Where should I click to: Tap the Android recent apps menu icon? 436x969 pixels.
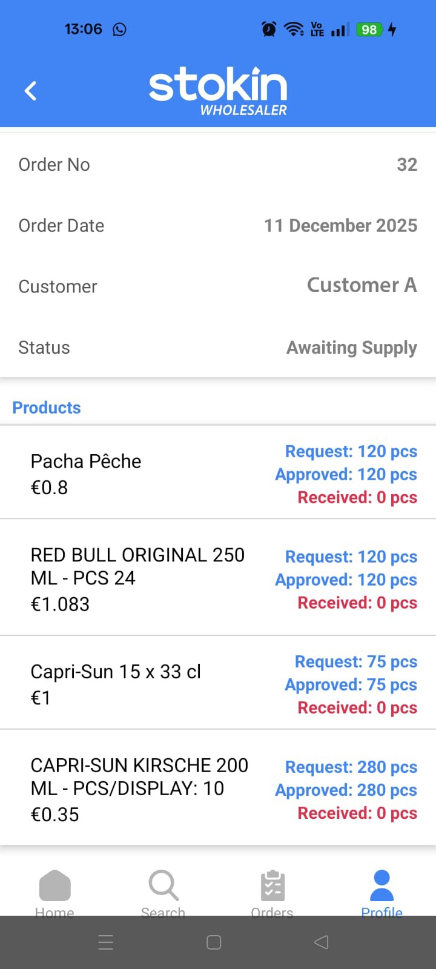pos(106,942)
